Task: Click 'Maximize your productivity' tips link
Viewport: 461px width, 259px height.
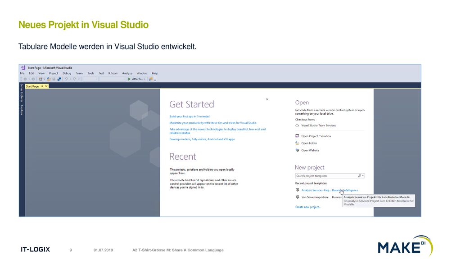Action: click(x=213, y=123)
